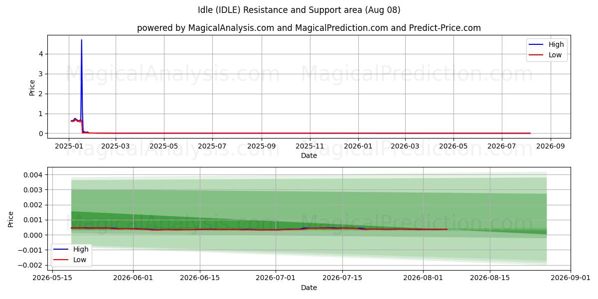This screenshot has height=299, width=598.
Task: Click the 'Date' label under the top chart
Action: coord(309,155)
